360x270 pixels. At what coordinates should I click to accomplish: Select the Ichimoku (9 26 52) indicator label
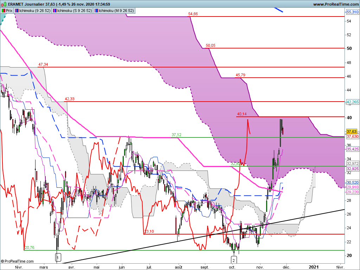pyautogui.click(x=35, y=11)
